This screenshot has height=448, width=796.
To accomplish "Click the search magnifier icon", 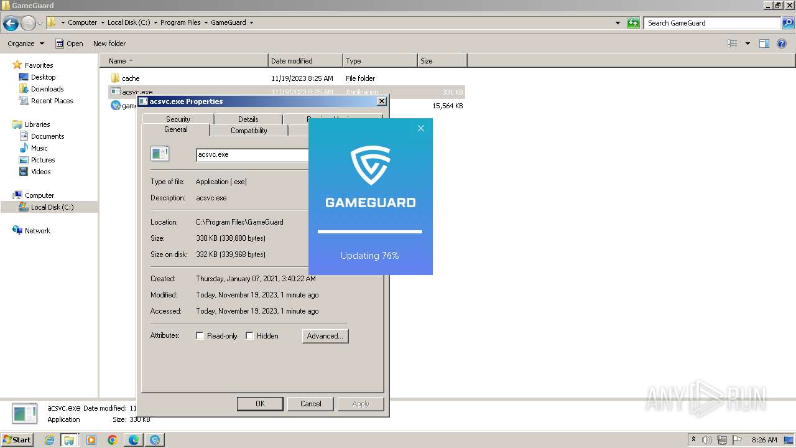I will (x=788, y=23).
